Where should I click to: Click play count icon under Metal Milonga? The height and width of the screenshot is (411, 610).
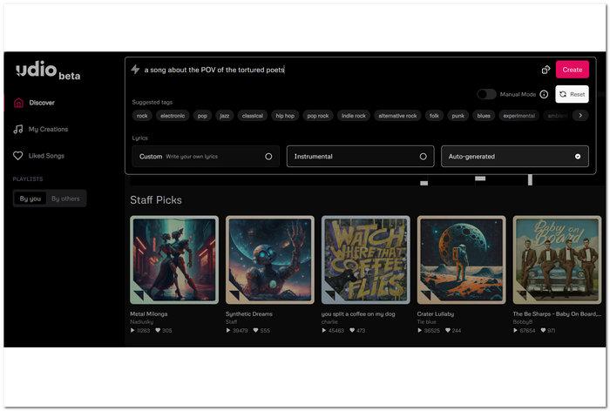point(132,331)
